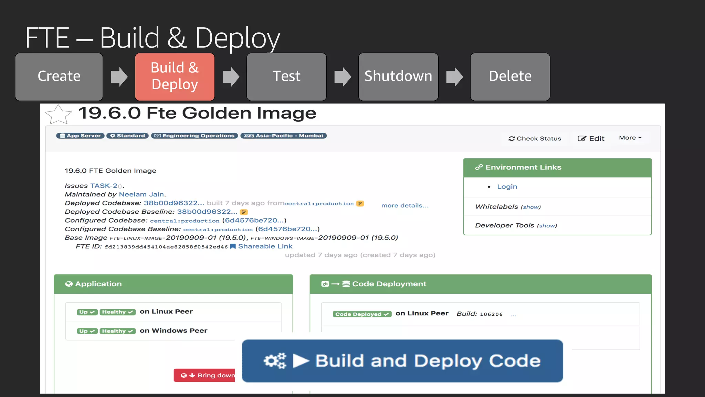Open the TASK-2 issue link
Viewport: 705px width, 397px height.
104,186
